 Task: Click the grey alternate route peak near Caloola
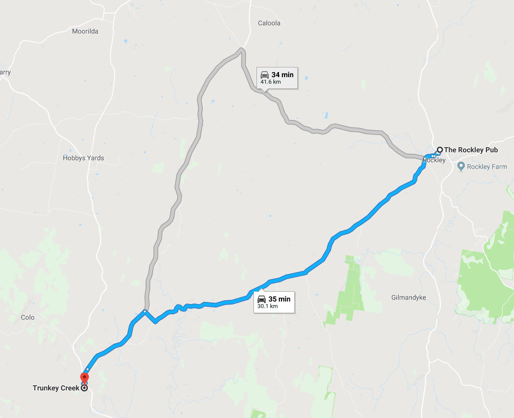coord(241,50)
